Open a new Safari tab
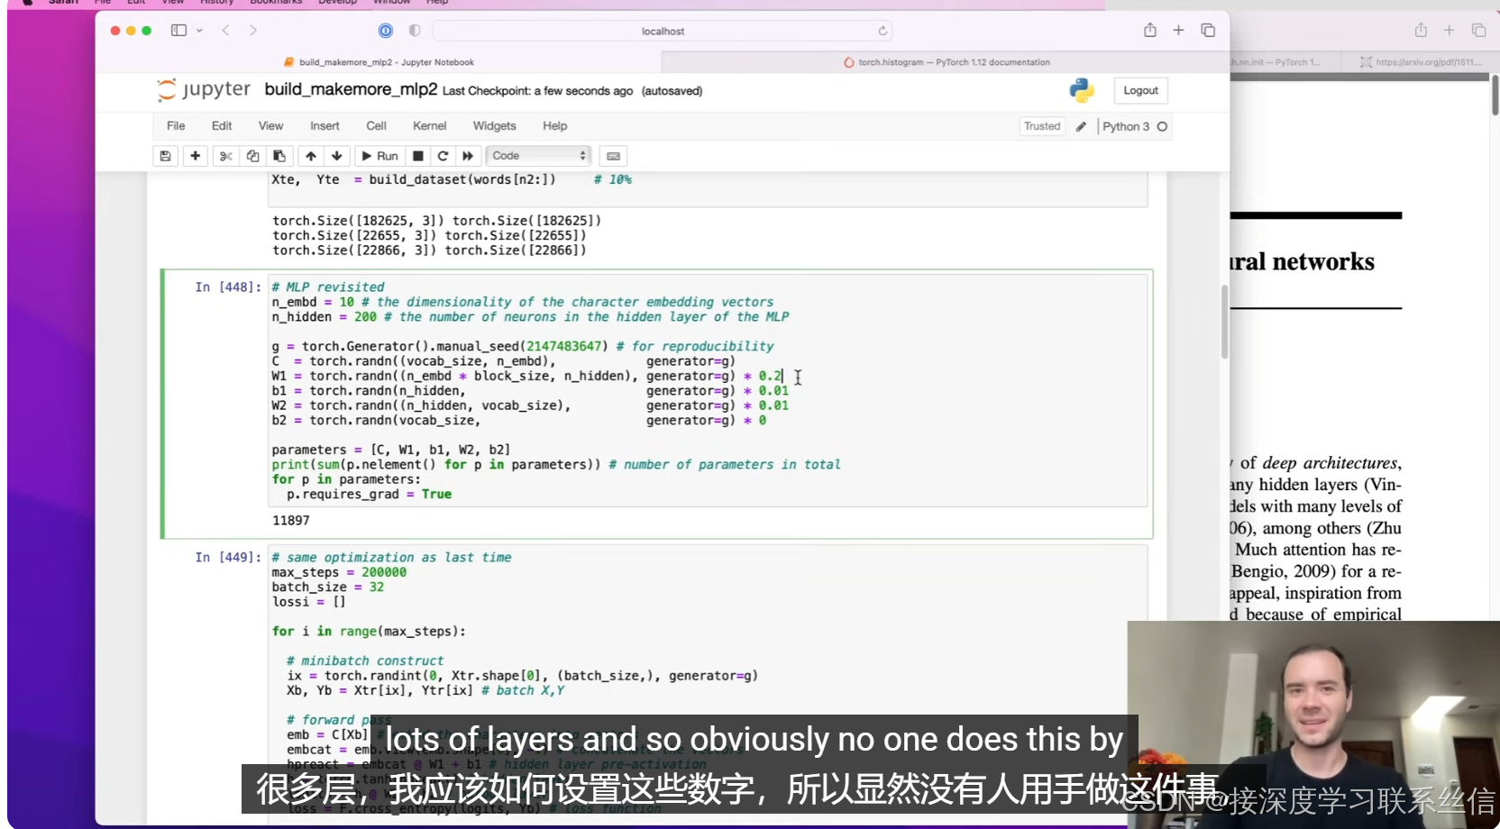The height and width of the screenshot is (829, 1500). tap(1178, 31)
